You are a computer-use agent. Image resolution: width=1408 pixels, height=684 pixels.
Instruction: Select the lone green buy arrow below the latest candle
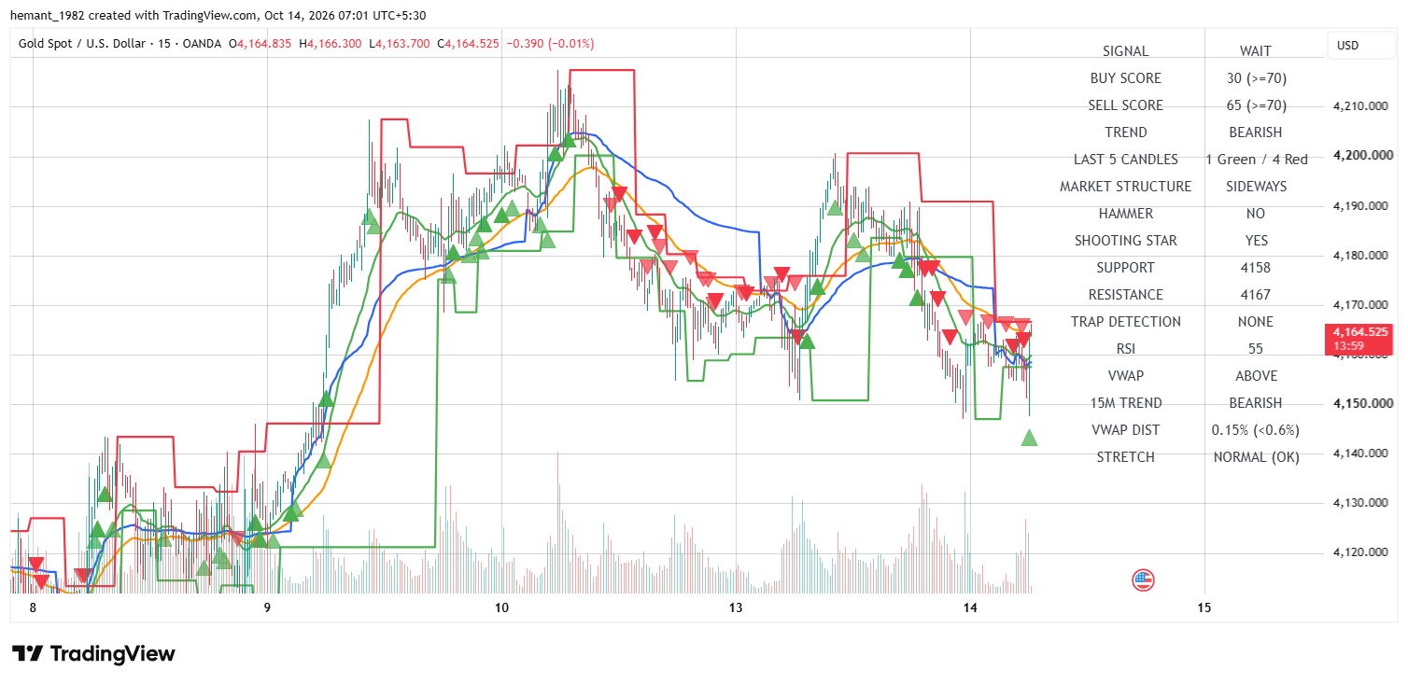(x=1030, y=438)
